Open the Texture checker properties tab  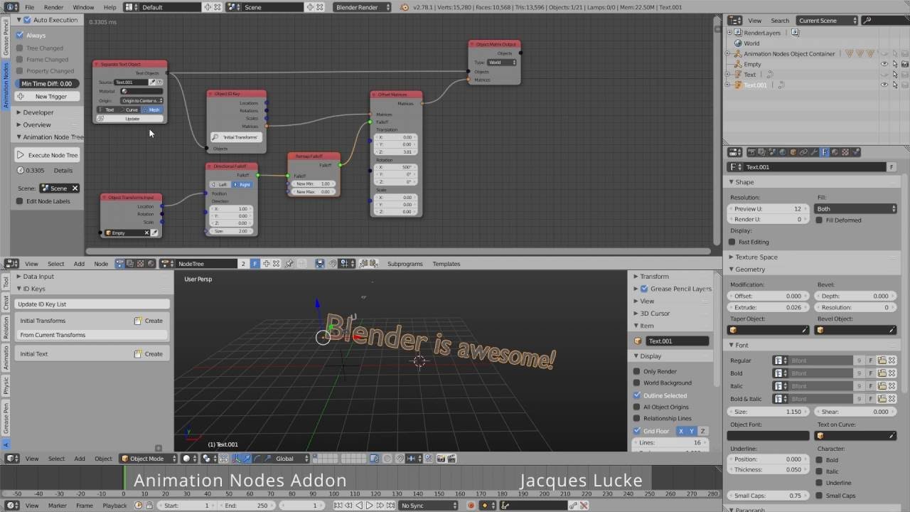tap(845, 152)
